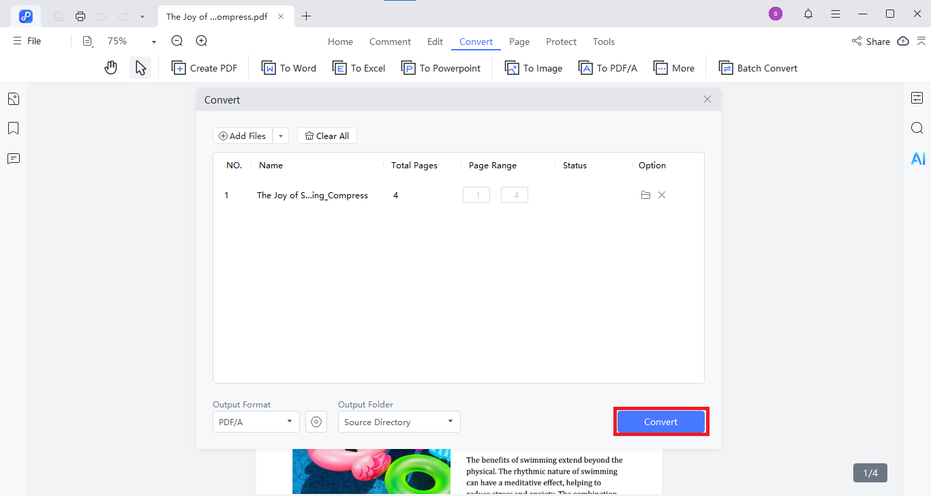The height and width of the screenshot is (496, 931).
Task: Convert the document To Image
Action: (533, 67)
